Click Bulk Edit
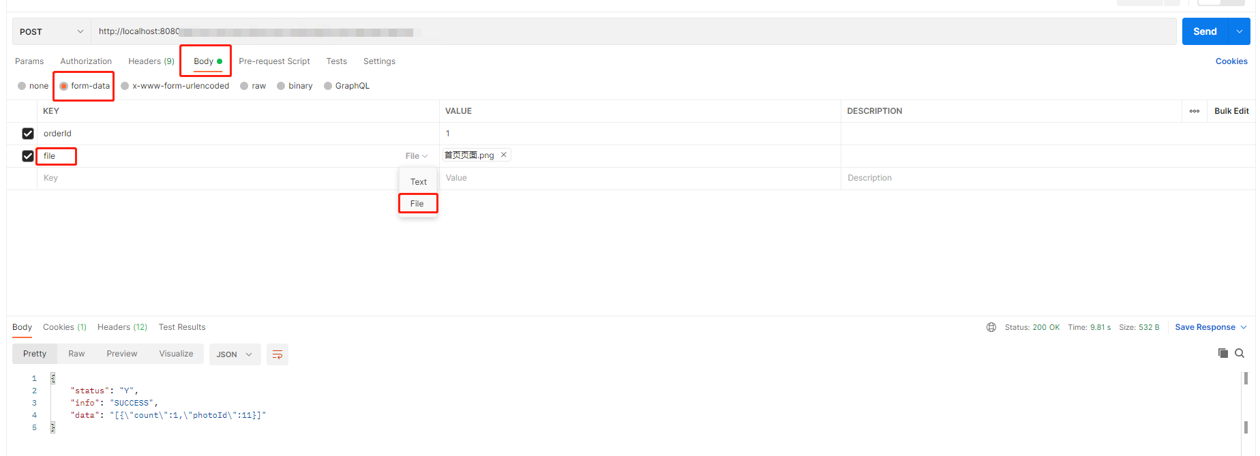Image resolution: width=1260 pixels, height=456 pixels. pos(1231,111)
